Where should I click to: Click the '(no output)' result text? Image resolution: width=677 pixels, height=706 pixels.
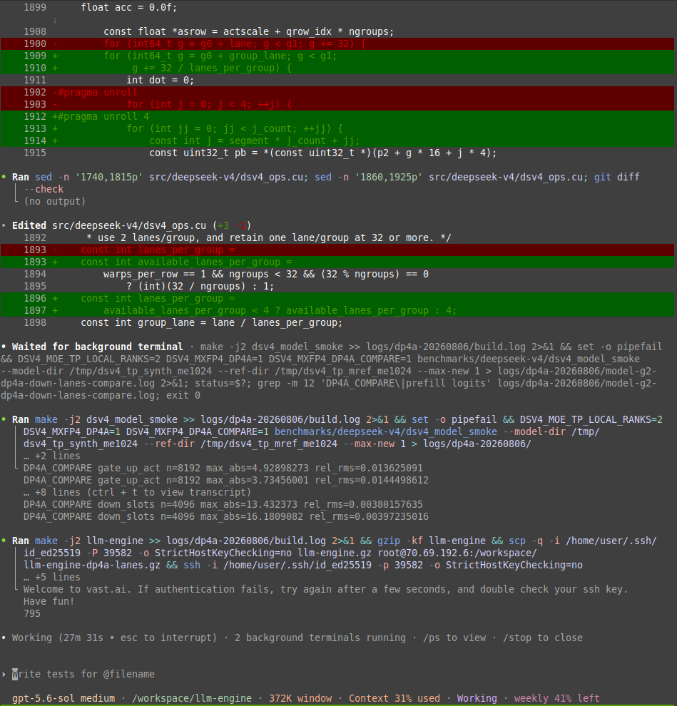coord(54,201)
